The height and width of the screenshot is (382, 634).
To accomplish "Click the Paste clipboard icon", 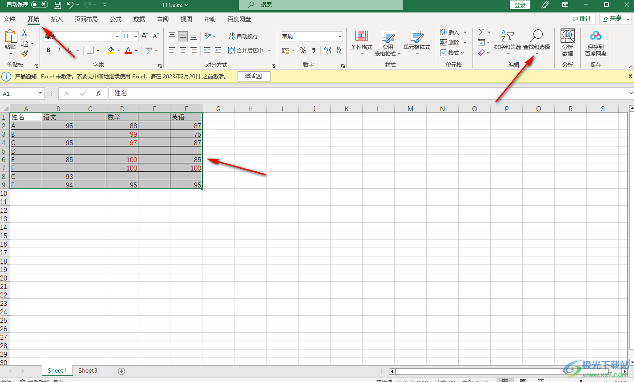I will tap(10, 37).
